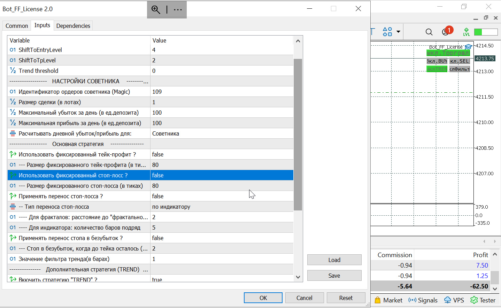Switch to the Common tab
This screenshot has width=501, height=308.
pos(17,26)
